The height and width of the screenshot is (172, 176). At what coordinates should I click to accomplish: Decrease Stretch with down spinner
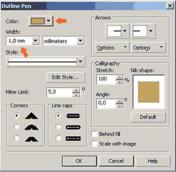(120, 82)
